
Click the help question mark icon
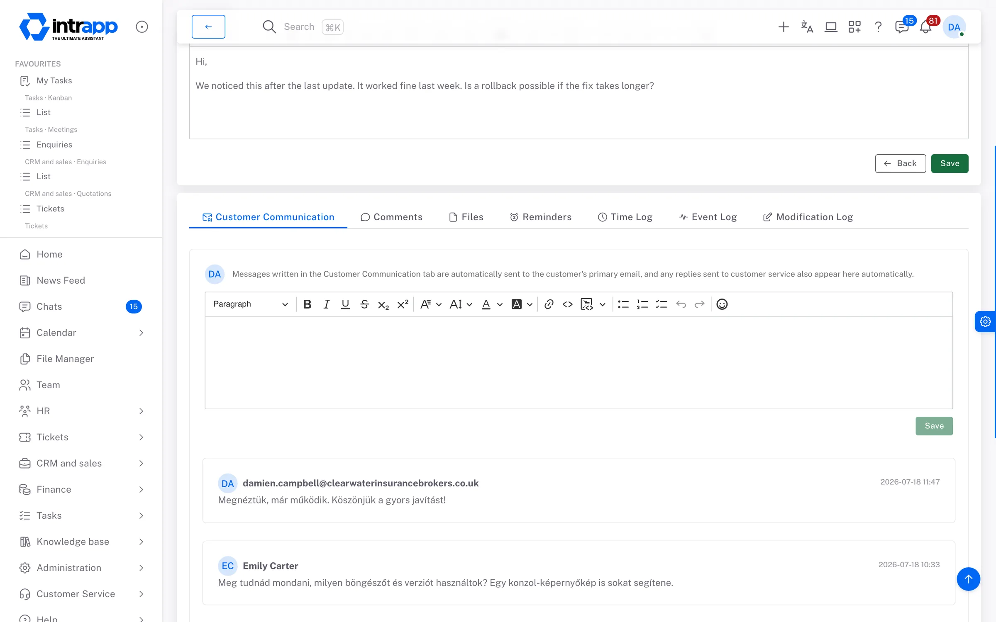[878, 27]
